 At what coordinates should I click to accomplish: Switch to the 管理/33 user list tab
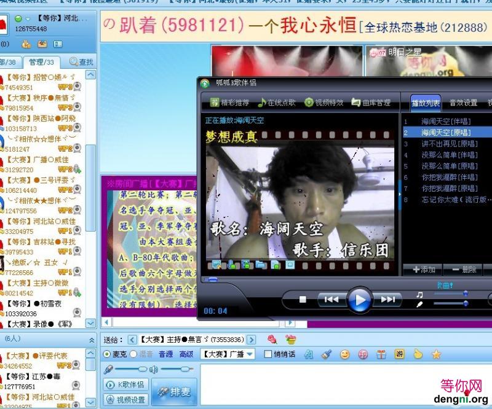41,62
